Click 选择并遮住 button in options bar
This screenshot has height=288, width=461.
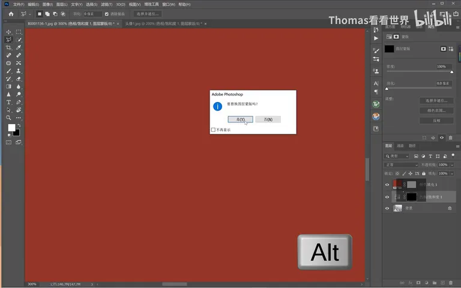pos(148,14)
